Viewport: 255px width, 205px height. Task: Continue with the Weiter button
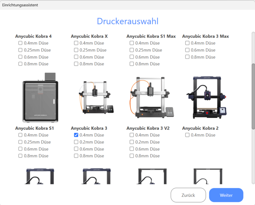pyautogui.click(x=226, y=195)
